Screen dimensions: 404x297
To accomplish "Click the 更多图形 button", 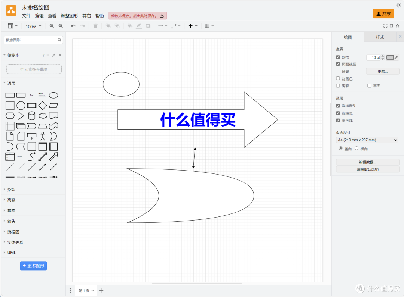I will (x=34, y=266).
